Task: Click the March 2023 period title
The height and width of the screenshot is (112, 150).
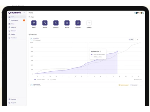Action: 37,84
